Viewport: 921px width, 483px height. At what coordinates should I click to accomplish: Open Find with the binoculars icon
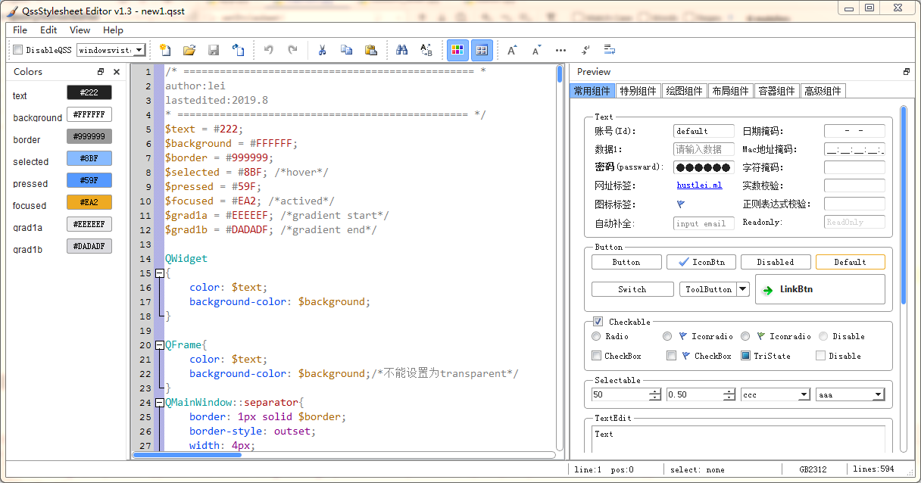[x=402, y=50]
